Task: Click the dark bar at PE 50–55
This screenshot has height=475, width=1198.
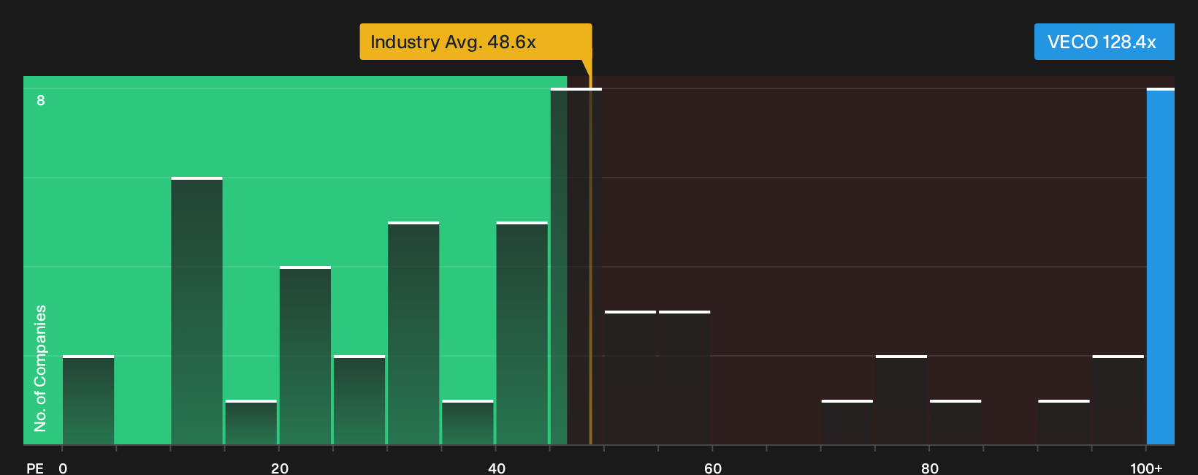Action: click(x=630, y=378)
